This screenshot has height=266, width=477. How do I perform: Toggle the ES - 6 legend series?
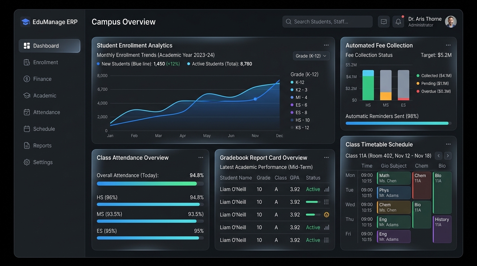pos(299,105)
